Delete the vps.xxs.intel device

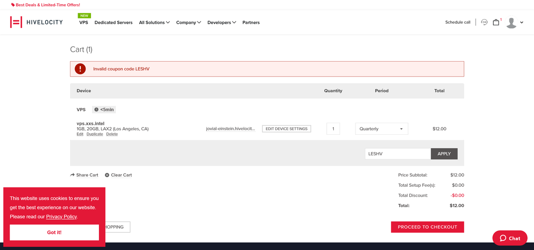(112, 134)
